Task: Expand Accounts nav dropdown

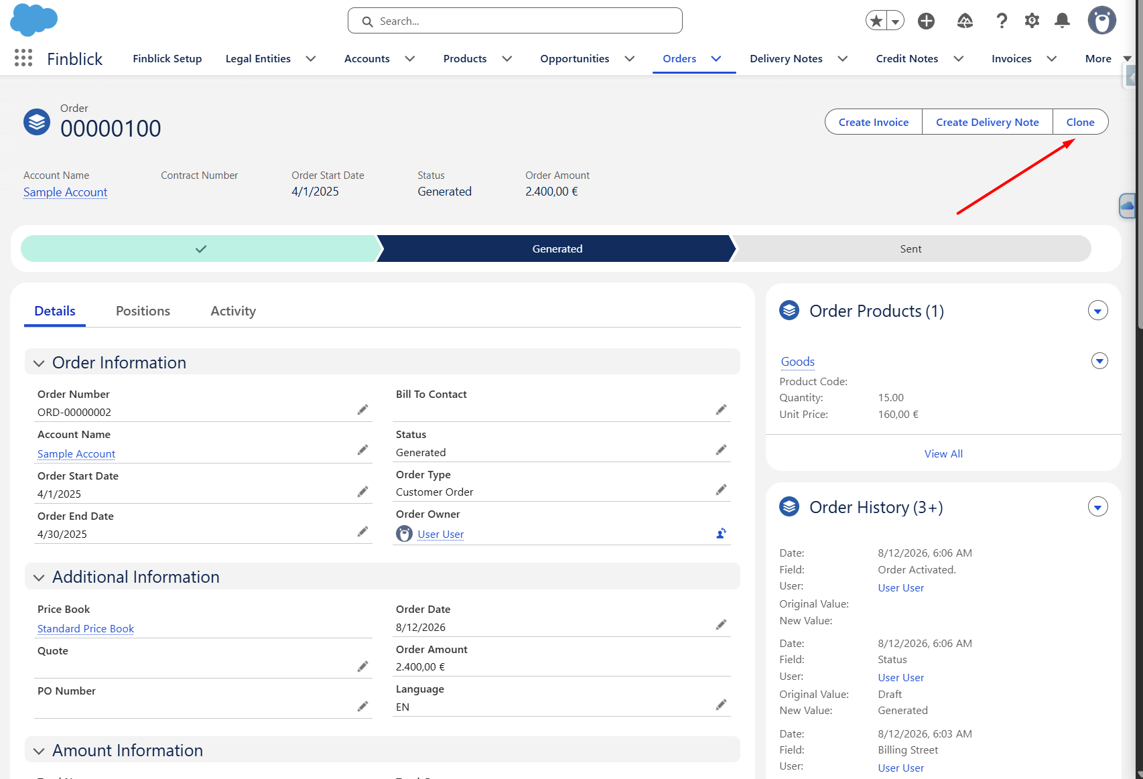Action: tap(410, 59)
